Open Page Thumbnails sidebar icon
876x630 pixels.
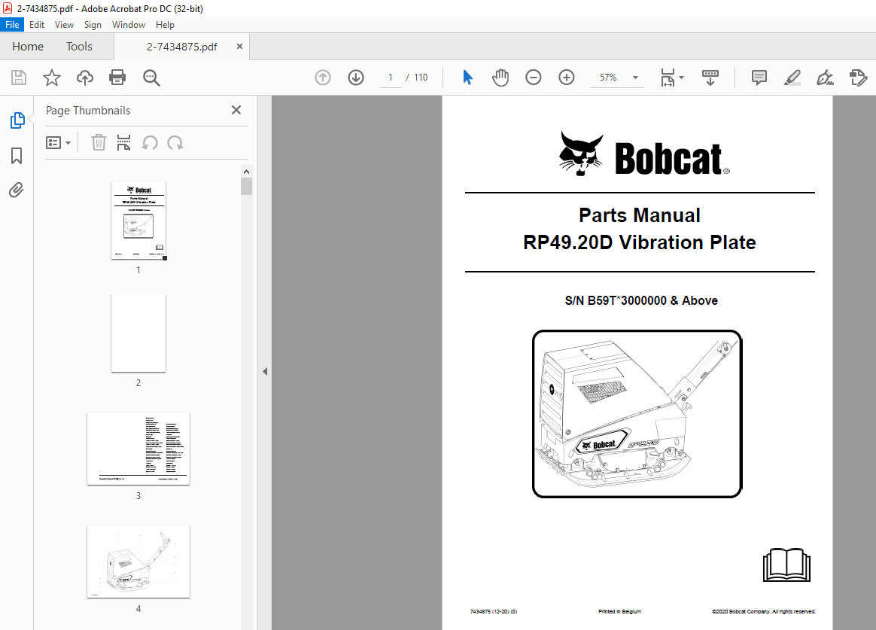click(x=17, y=120)
